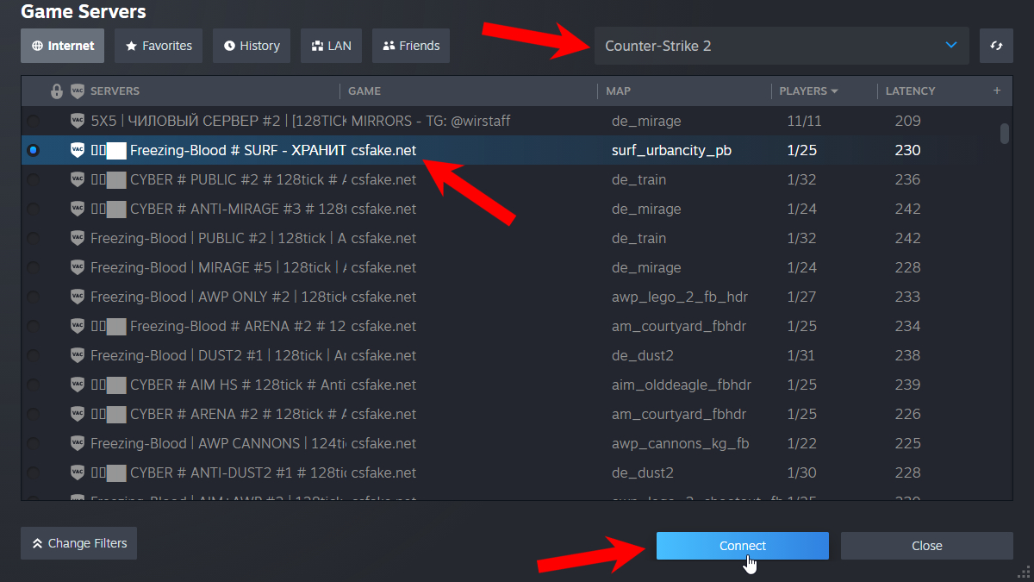This screenshot has width=1034, height=582.
Task: Click the Close button
Action: pos(926,545)
